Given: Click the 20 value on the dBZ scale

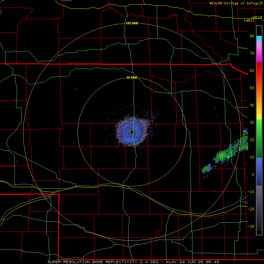Looking at the screenshot, I should [252, 140].
